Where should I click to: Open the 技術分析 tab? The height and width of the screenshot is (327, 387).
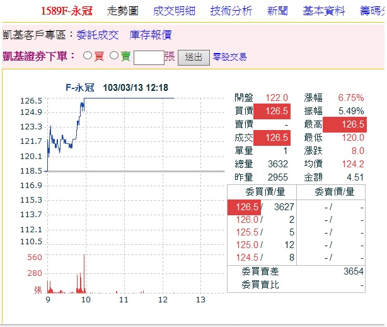coord(231,11)
